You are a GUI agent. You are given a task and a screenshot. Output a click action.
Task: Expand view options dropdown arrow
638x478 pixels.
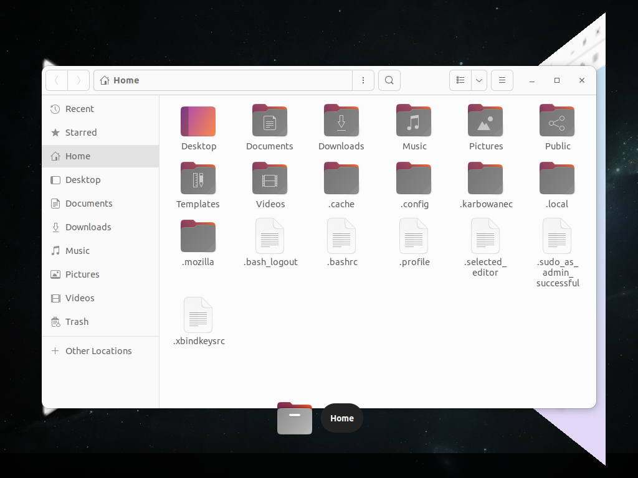(x=479, y=80)
